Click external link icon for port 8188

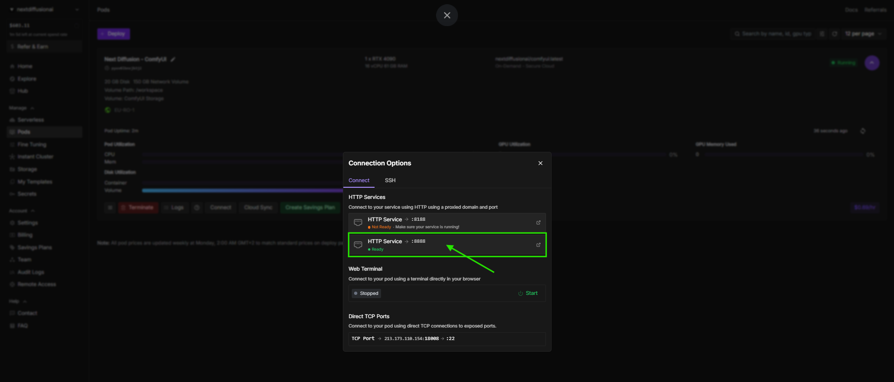click(538, 223)
